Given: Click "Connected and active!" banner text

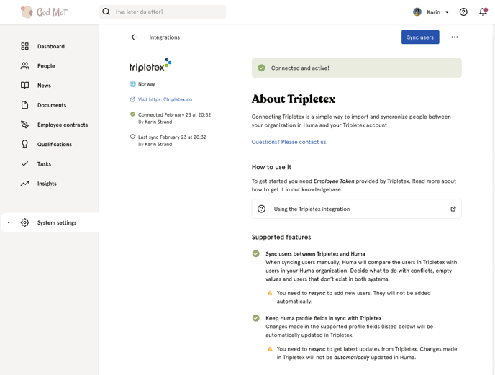Looking at the screenshot, I should (x=300, y=68).
